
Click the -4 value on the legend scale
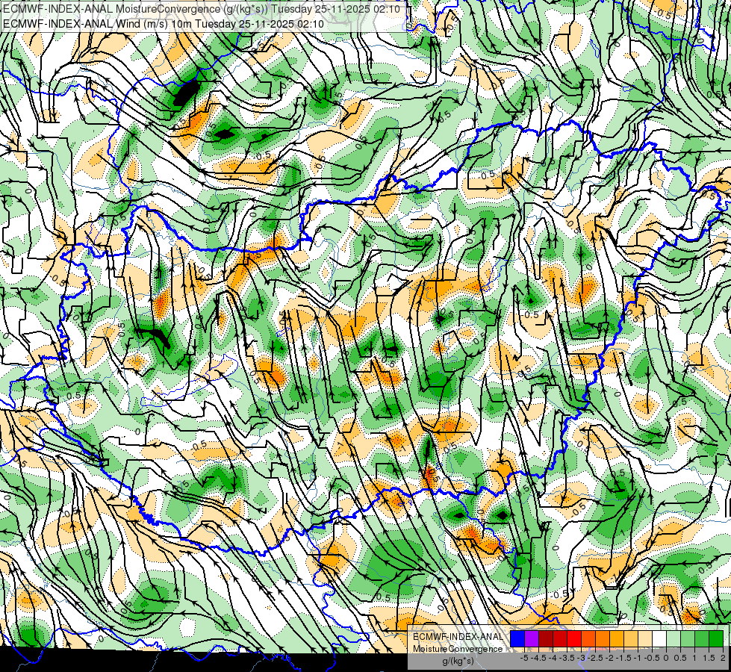pos(553,658)
